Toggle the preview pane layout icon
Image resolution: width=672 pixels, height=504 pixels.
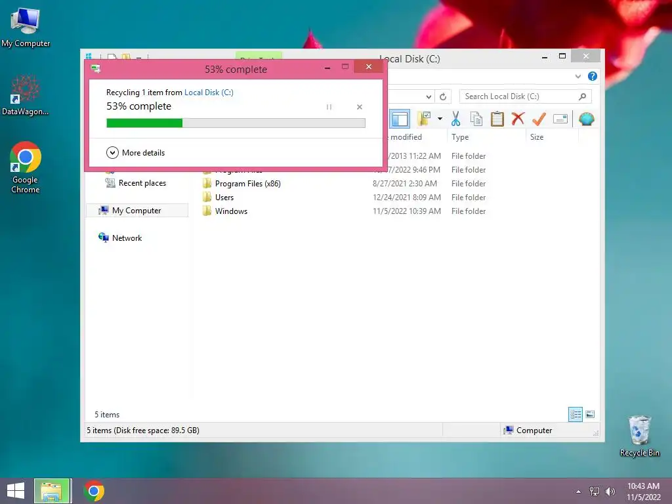point(400,119)
